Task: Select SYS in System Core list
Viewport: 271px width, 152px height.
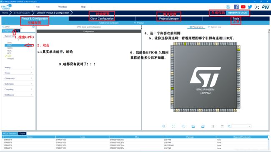Action: [x=9, y=56]
